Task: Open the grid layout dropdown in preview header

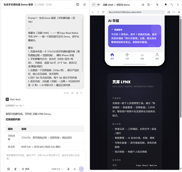Action: point(150,4)
